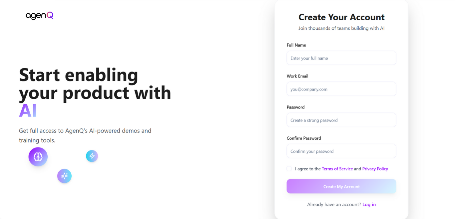This screenshot has height=219, width=455.
Task: Click the agenQ logo
Action: pos(39,16)
